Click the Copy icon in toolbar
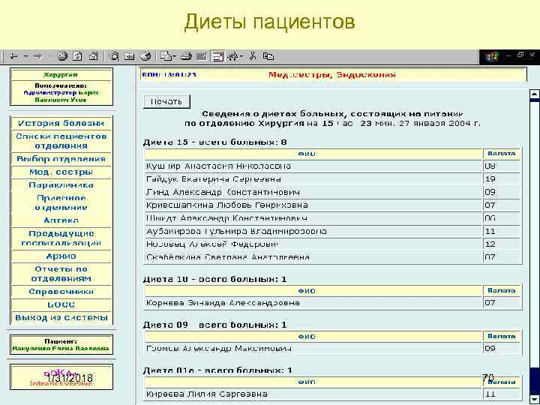Viewport: 540px width, 405px height. pos(268,56)
